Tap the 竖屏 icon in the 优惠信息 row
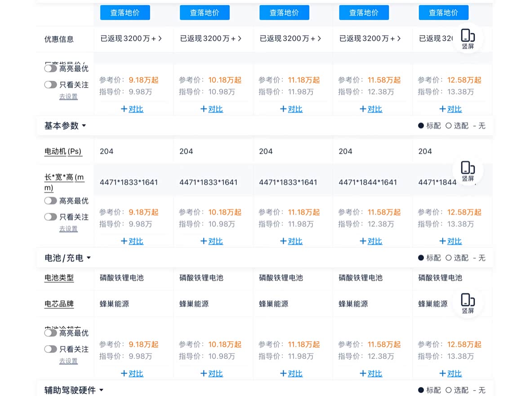This screenshot has width=530, height=396. click(x=468, y=38)
